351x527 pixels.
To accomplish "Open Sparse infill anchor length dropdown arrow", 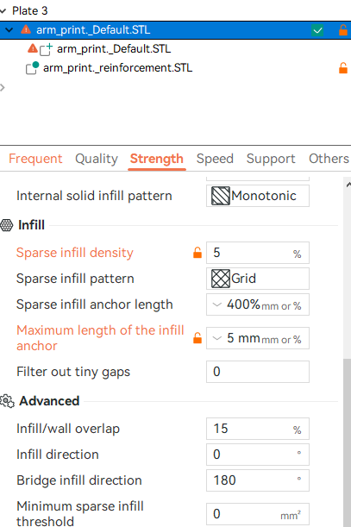I will (x=217, y=304).
